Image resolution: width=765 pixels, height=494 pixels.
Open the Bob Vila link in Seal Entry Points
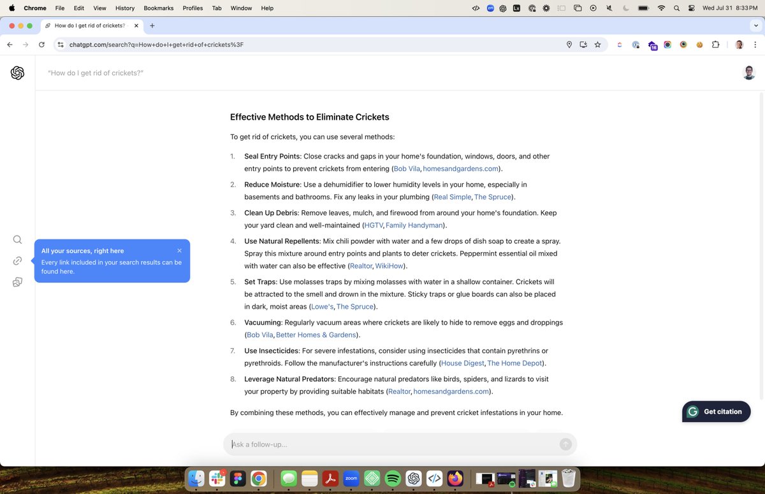click(407, 169)
